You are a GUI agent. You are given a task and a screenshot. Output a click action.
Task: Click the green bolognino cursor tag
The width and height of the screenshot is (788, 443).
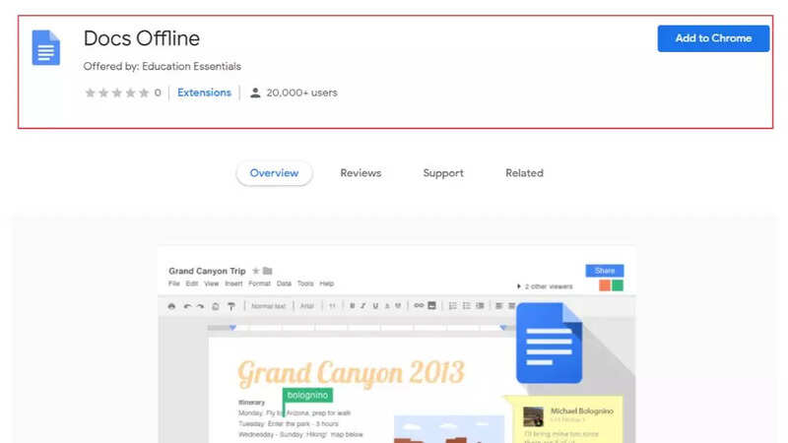(307, 396)
